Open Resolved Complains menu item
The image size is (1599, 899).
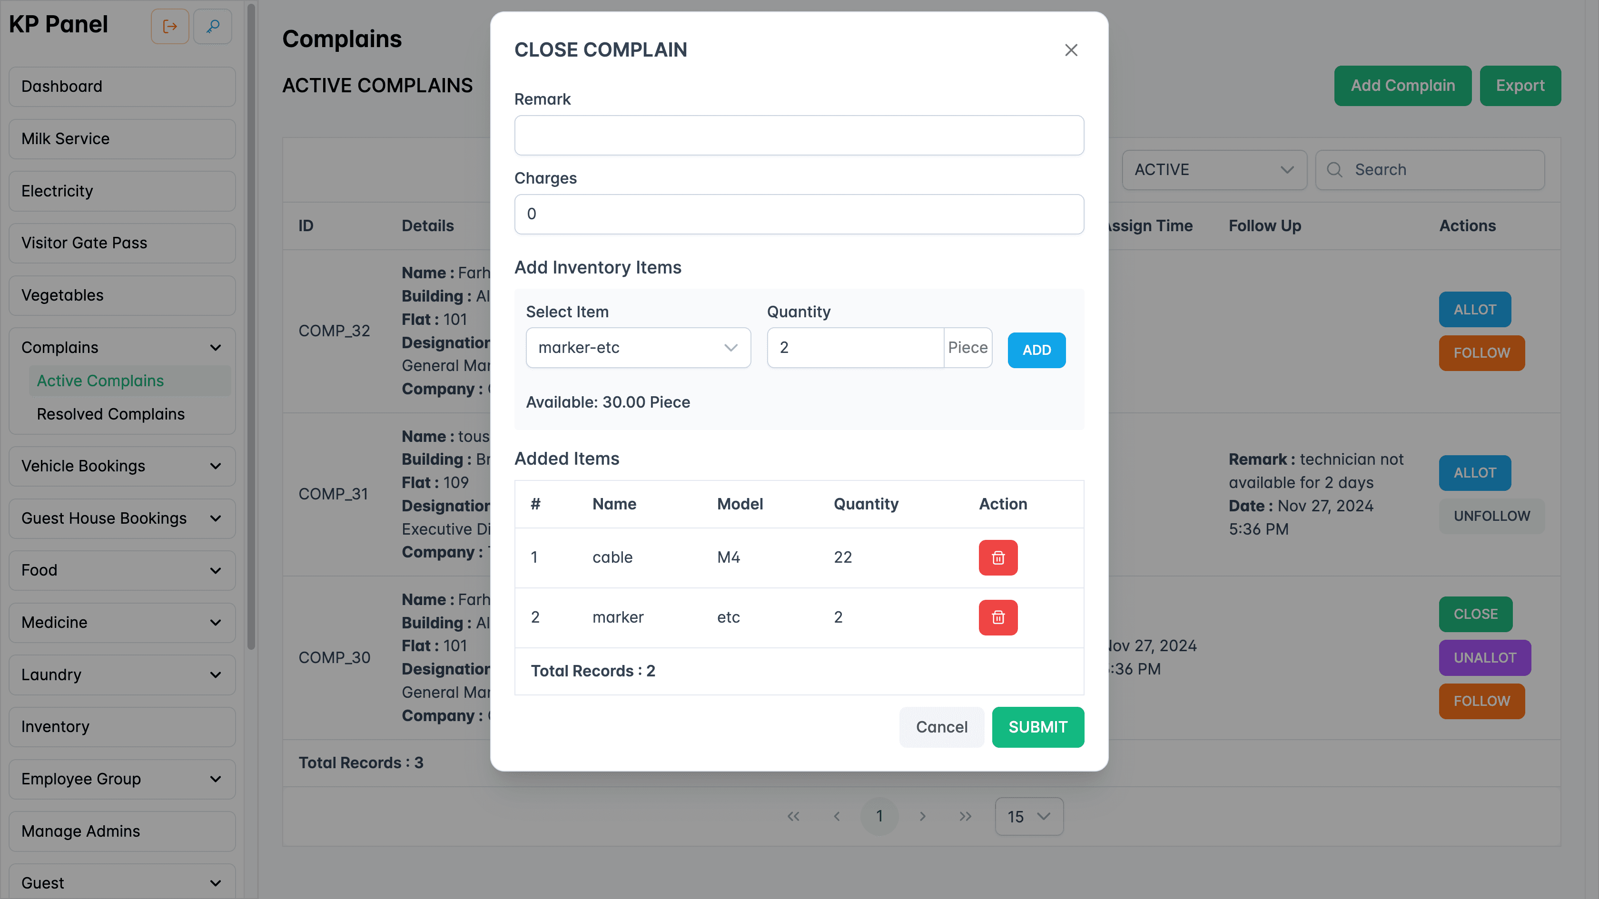110,414
